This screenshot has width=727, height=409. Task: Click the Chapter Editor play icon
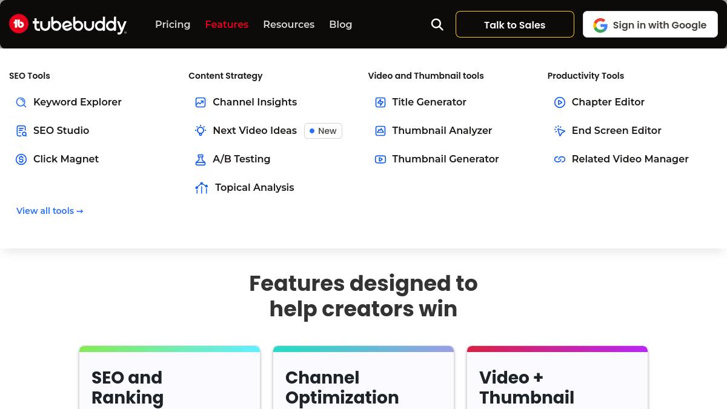click(560, 102)
